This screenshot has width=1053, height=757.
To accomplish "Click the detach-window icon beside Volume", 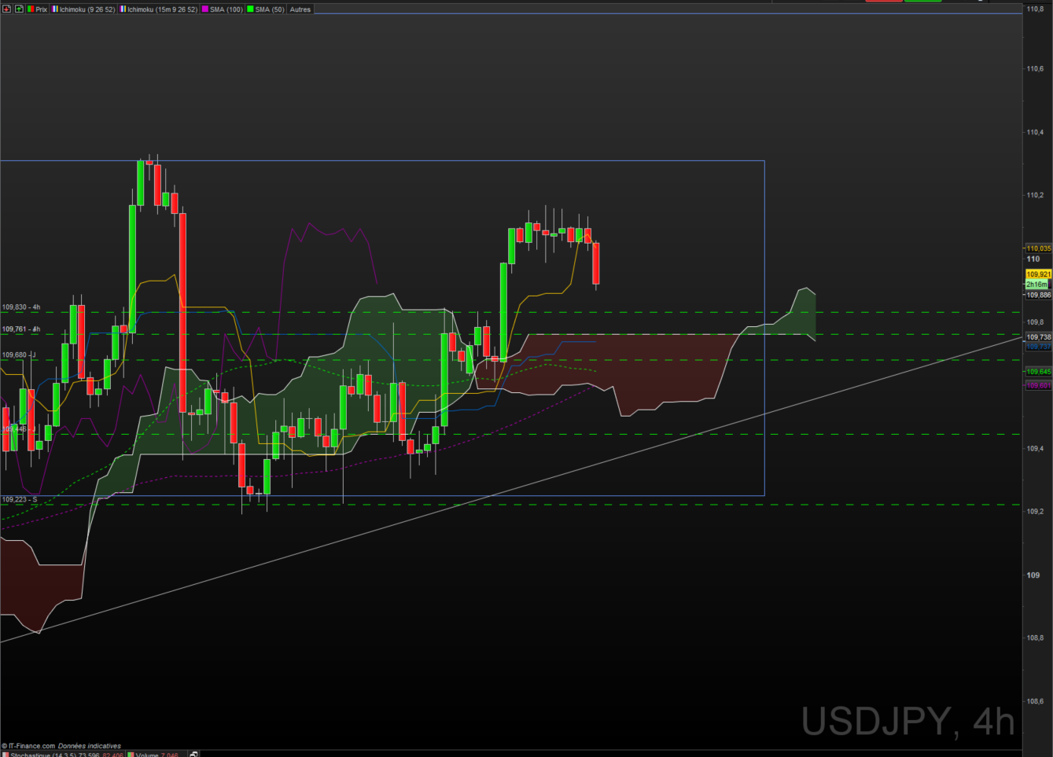I will pos(193,754).
